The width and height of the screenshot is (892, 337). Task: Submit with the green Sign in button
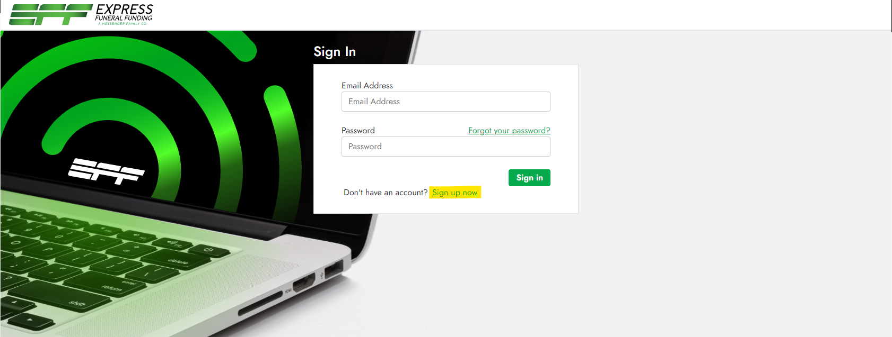pyautogui.click(x=529, y=178)
